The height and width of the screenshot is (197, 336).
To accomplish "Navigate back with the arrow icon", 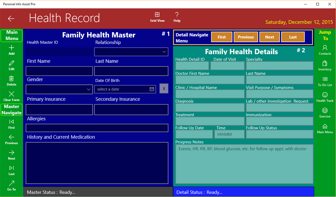I will (11, 19).
